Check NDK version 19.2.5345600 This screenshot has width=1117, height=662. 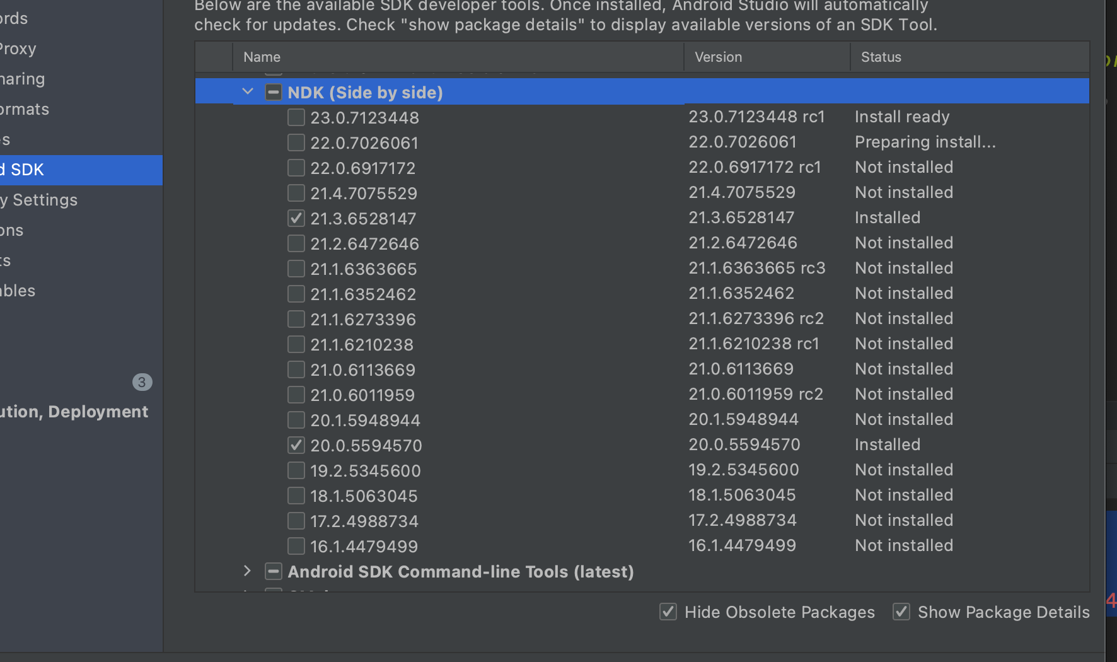296,470
